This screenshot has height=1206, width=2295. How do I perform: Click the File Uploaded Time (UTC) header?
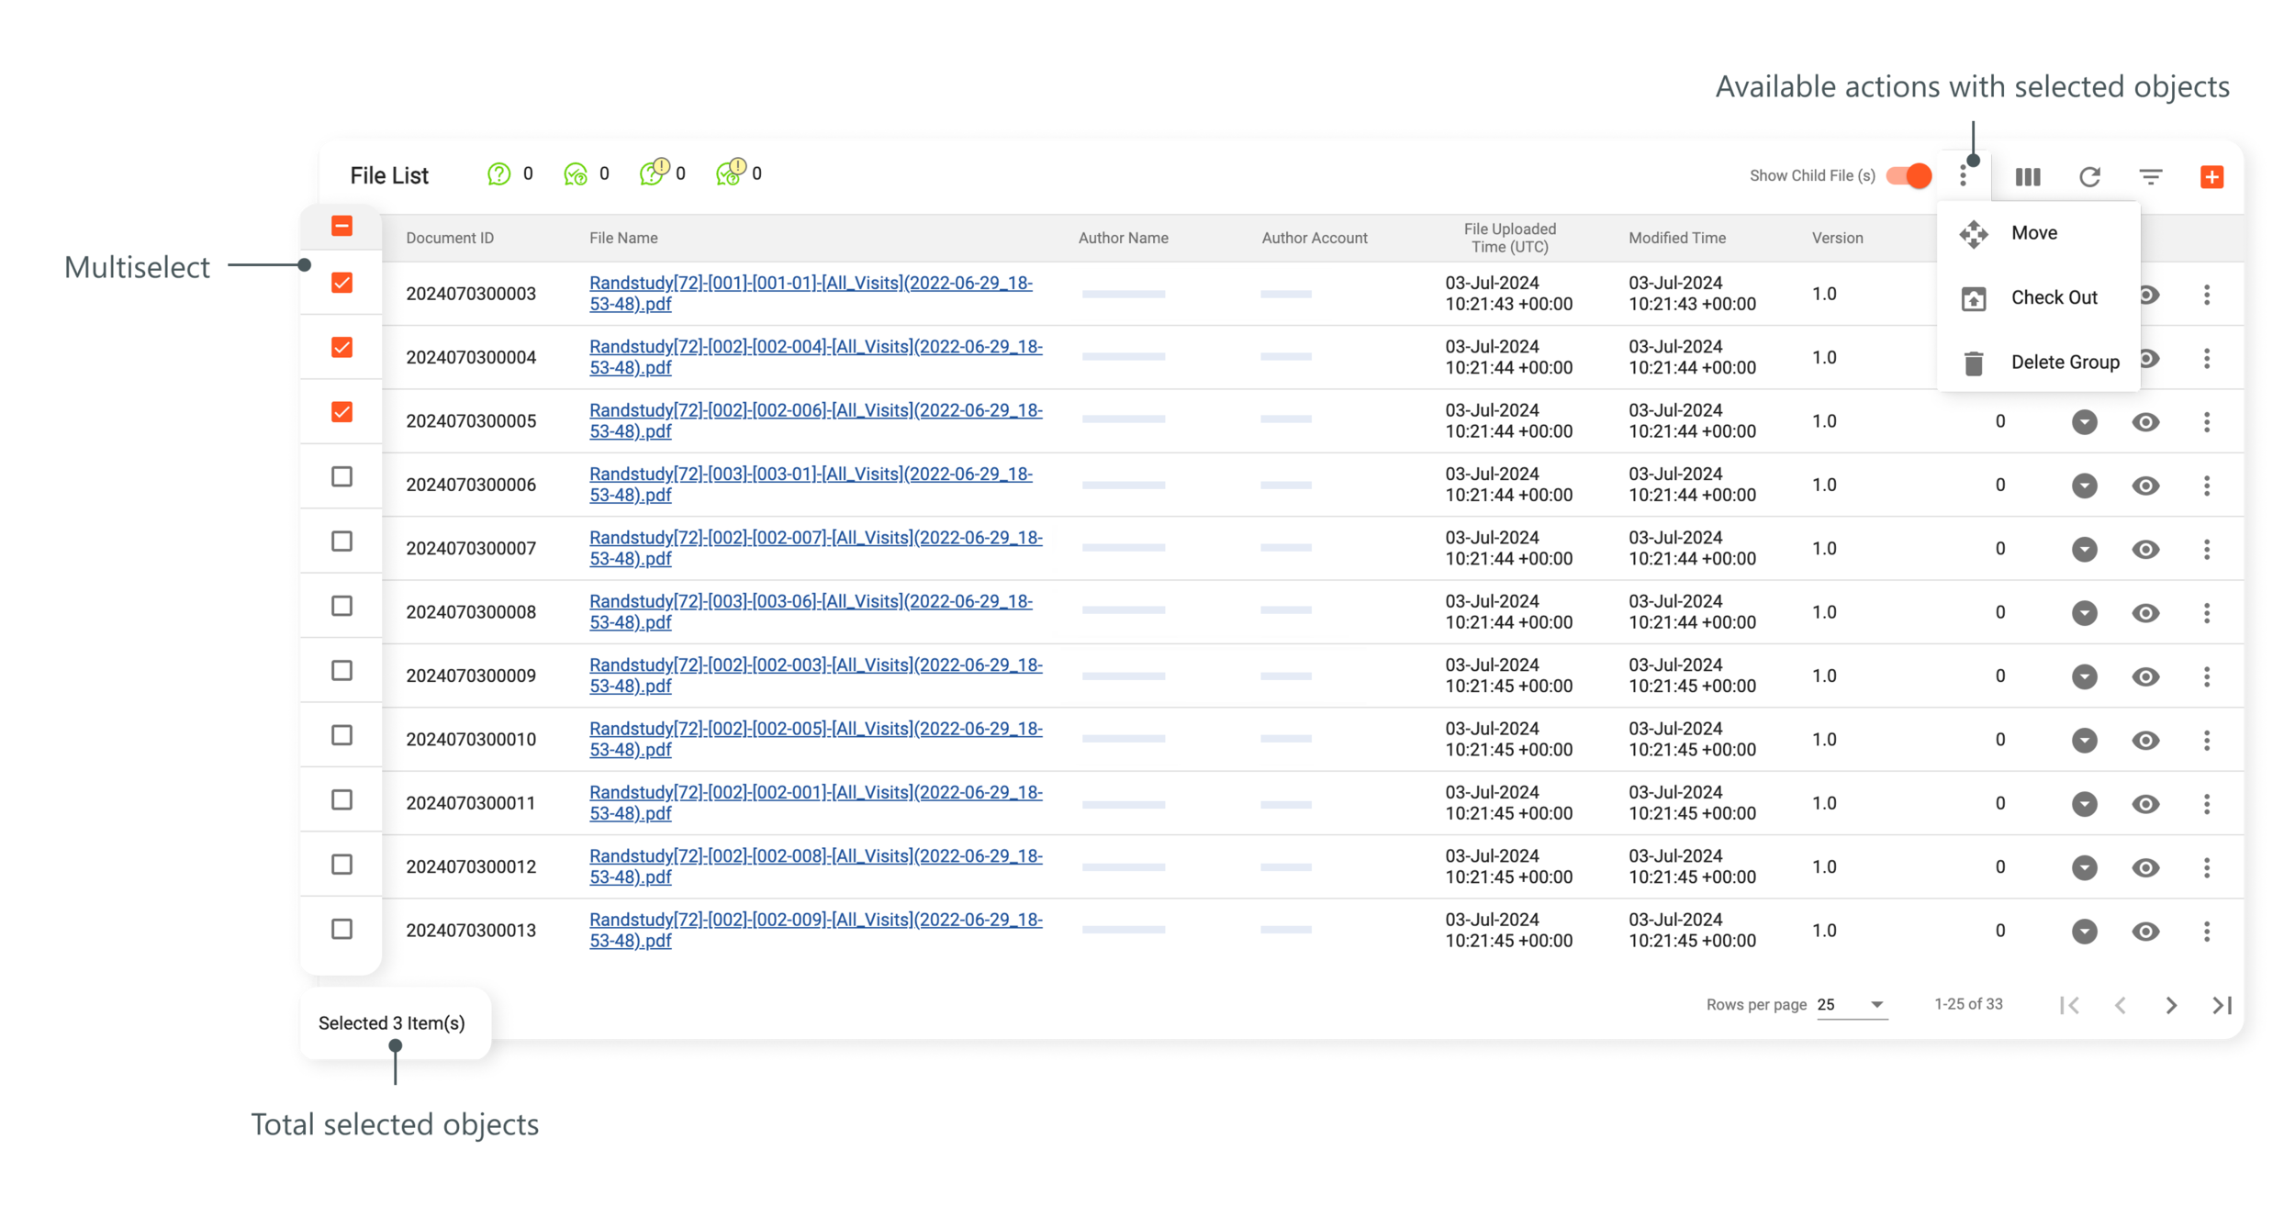[x=1509, y=238]
